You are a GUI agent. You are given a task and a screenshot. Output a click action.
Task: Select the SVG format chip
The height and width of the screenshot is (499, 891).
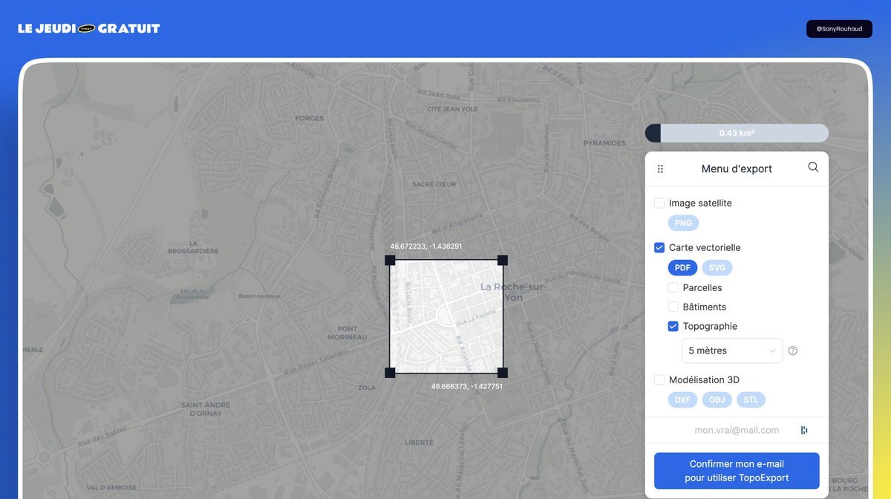(717, 267)
